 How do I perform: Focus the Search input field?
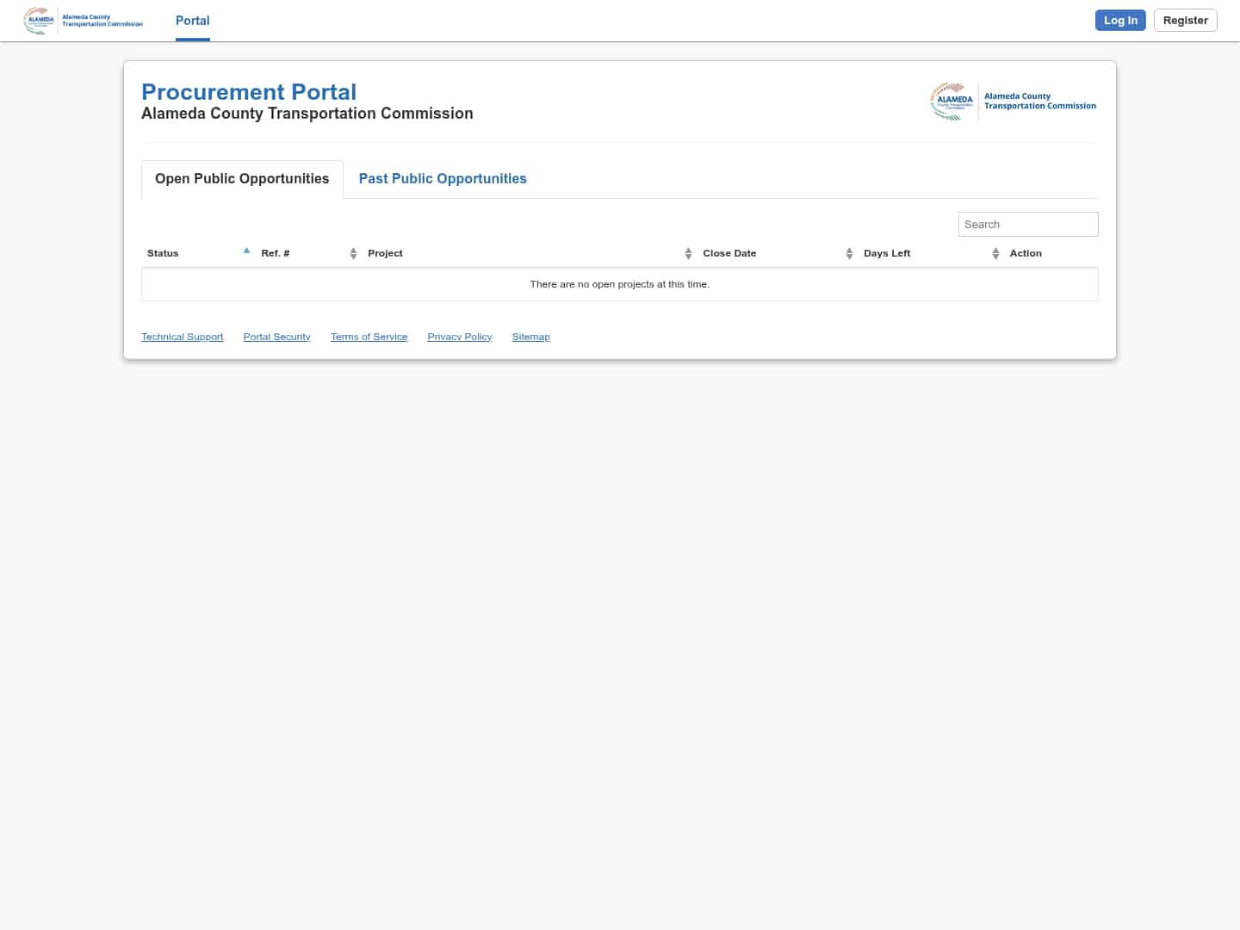[1028, 224]
